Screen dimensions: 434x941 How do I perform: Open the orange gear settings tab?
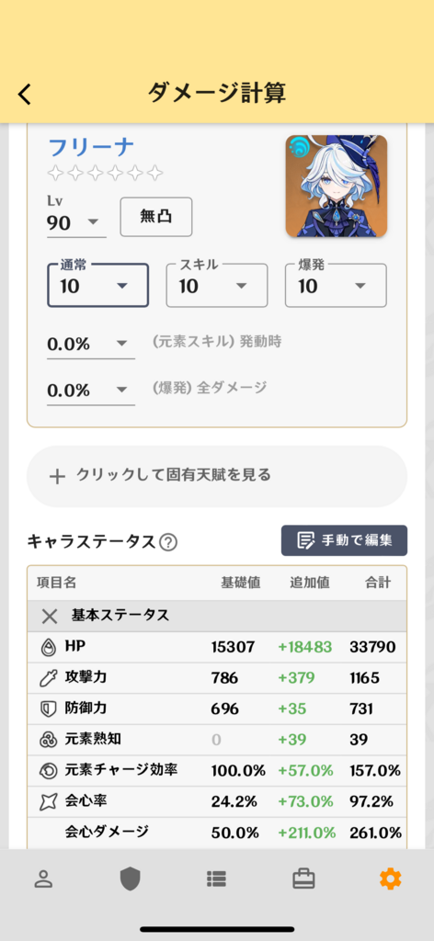[390, 879]
